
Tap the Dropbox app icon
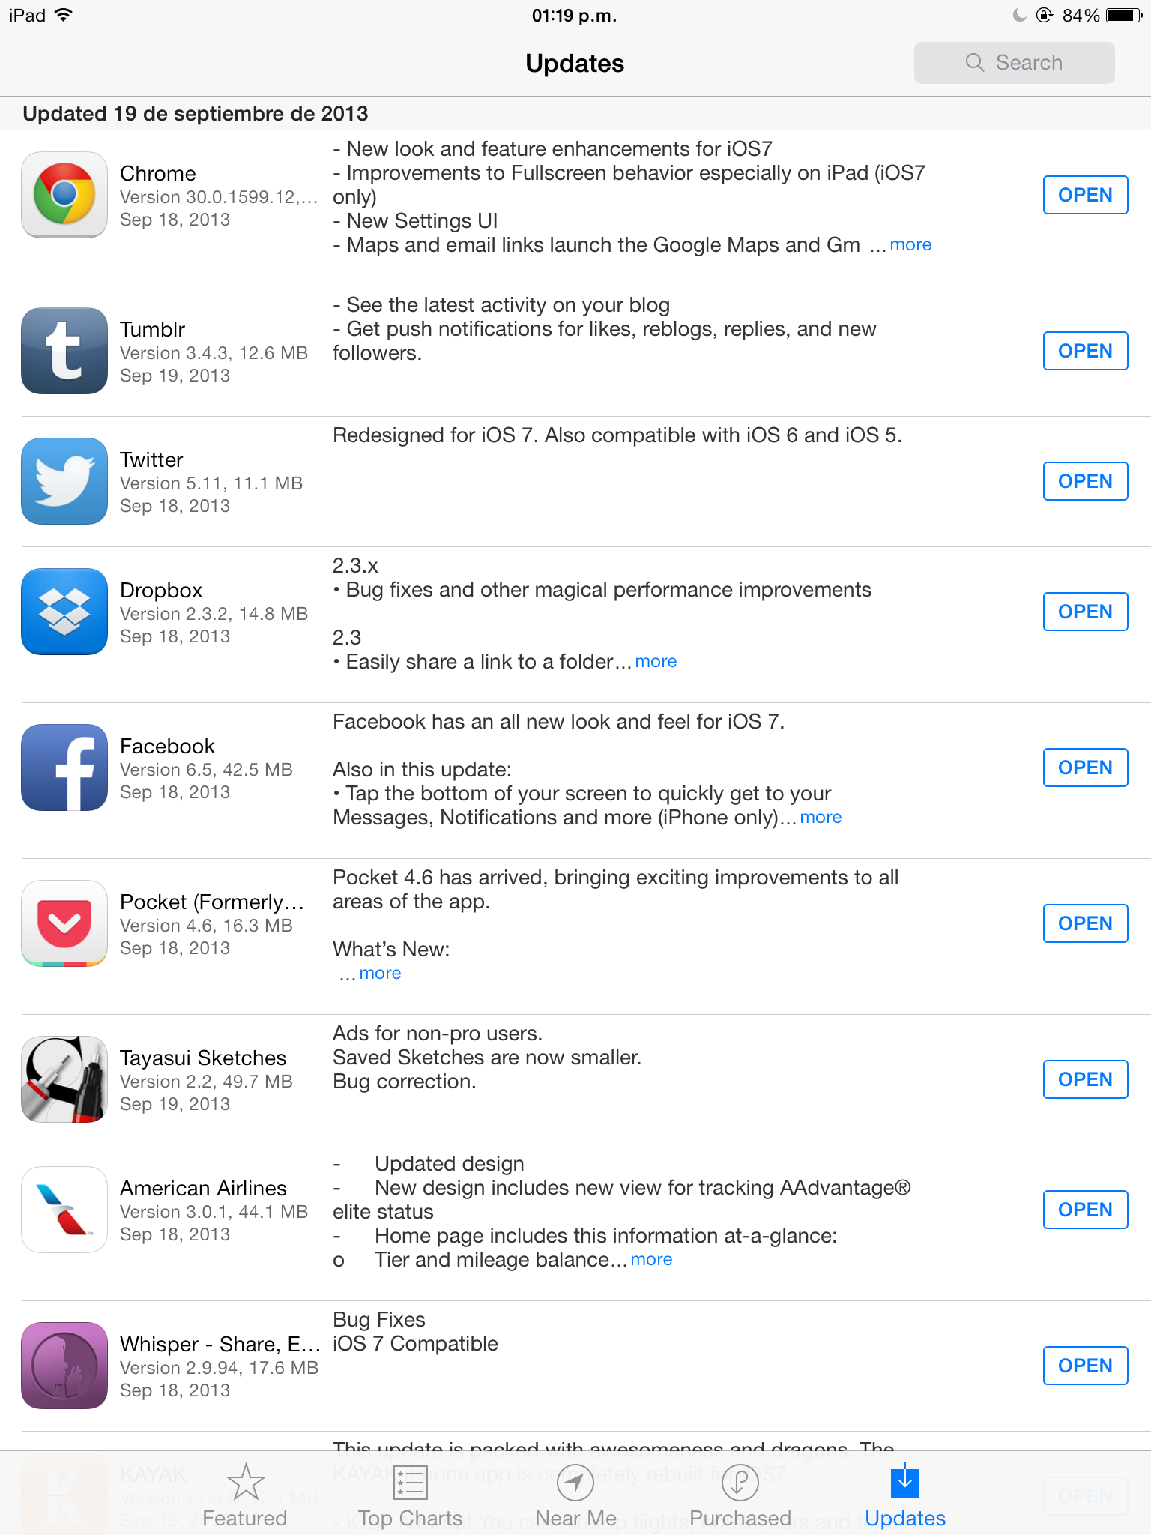(64, 612)
